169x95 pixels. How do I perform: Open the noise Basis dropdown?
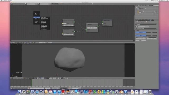tap(150, 37)
